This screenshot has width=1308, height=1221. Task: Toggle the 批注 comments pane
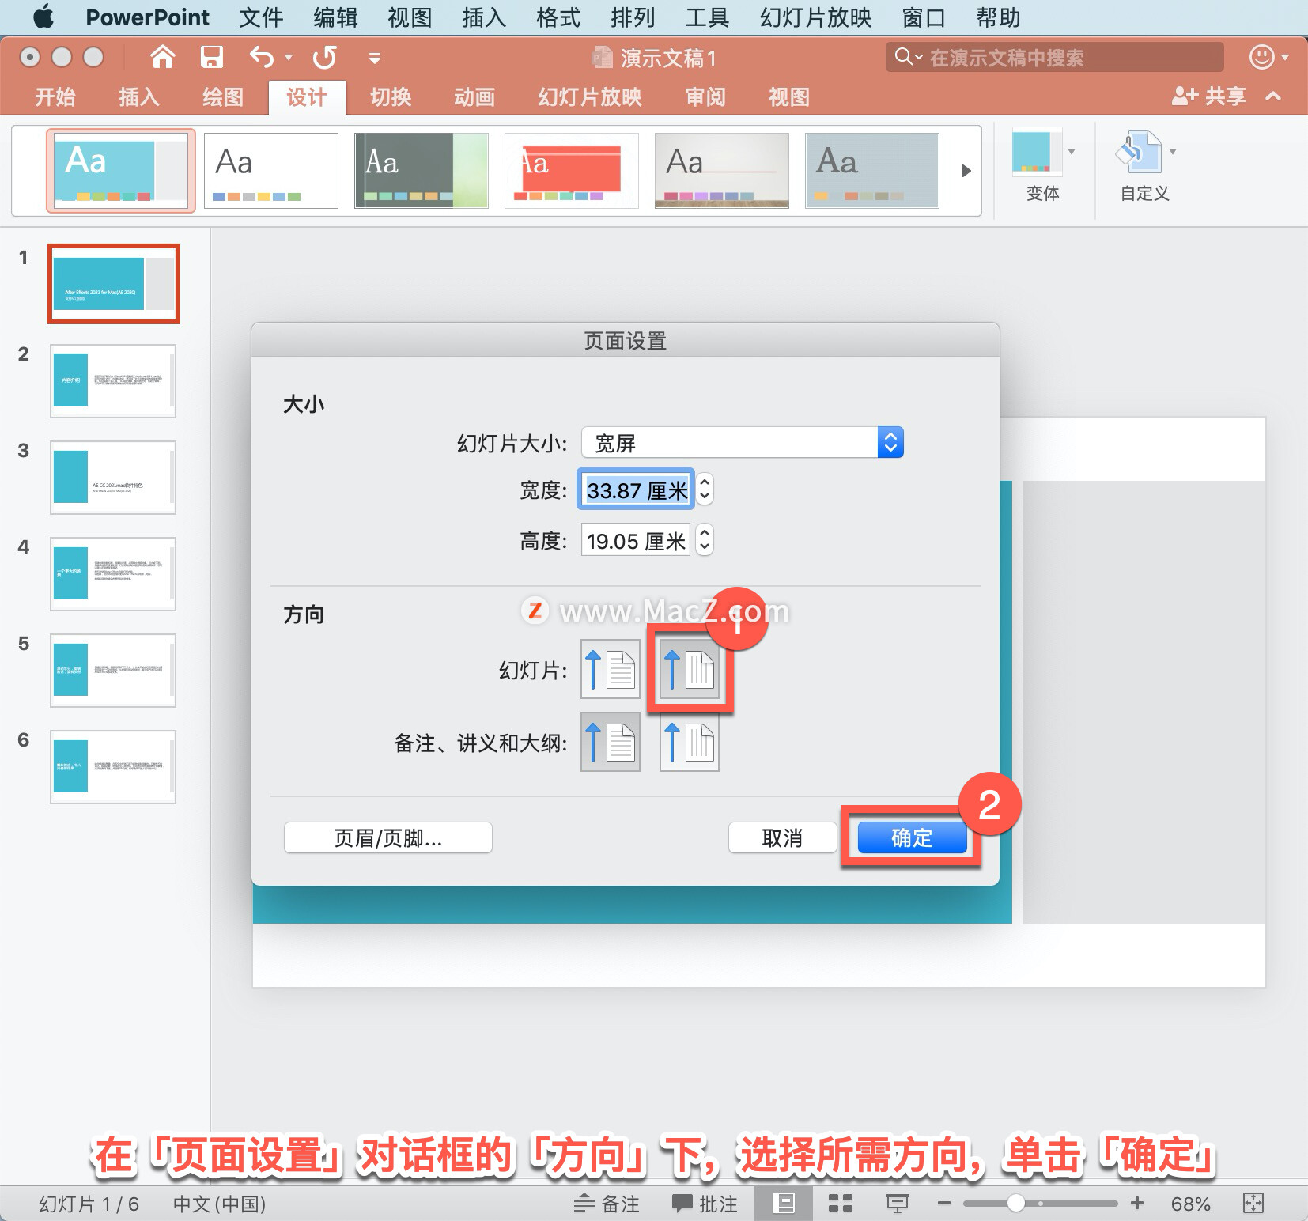tap(705, 1203)
